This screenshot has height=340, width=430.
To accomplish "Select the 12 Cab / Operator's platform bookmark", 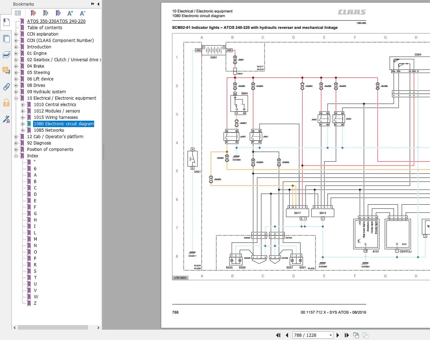I will coord(55,136).
